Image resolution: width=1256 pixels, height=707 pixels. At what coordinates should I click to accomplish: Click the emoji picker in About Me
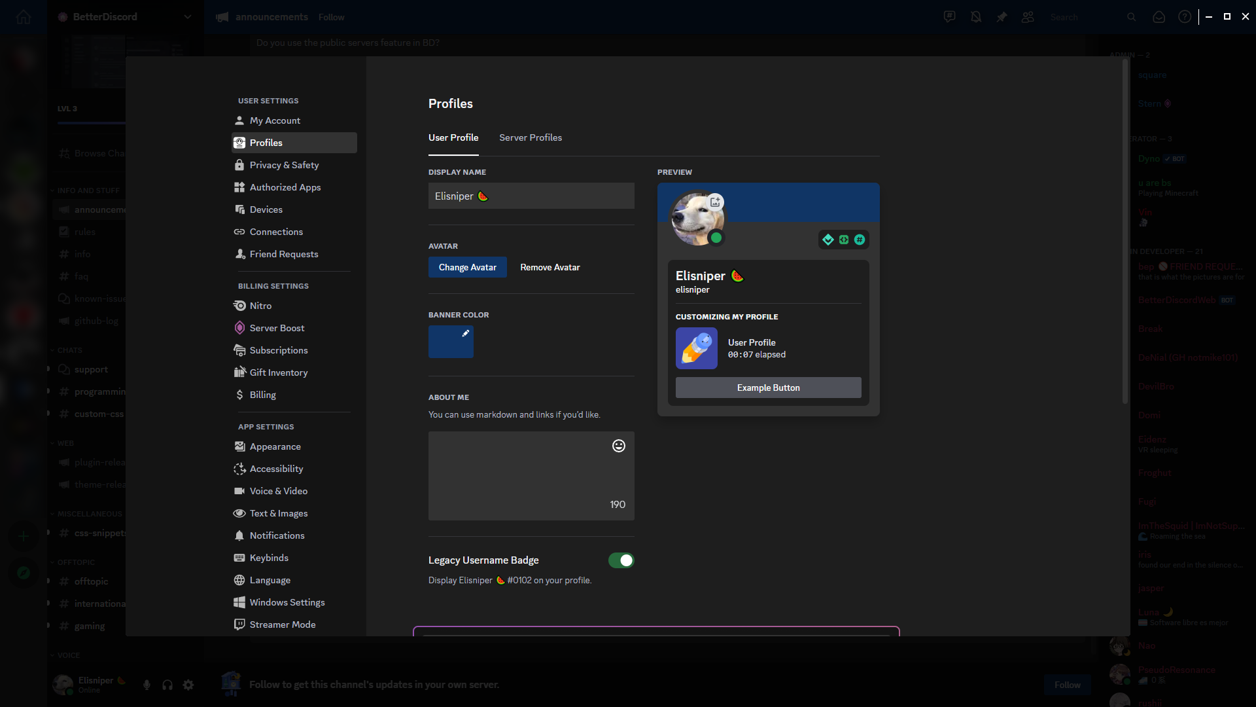click(618, 446)
